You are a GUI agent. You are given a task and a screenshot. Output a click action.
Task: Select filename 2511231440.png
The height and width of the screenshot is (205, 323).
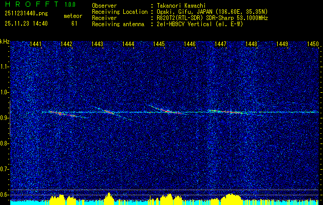[x=26, y=13]
